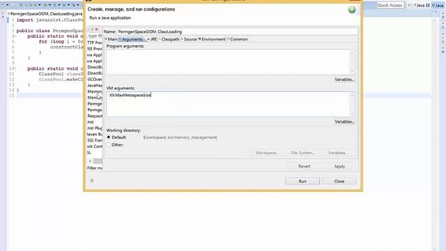Open the New dropdown arrow in Eclipse toolbar
Viewport: 446px width, 251px height.
tap(7, 5)
